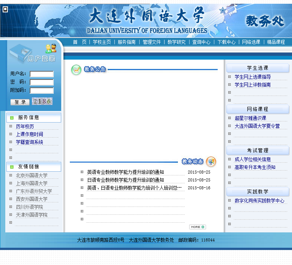Click the small square icon in the banner corner
Viewport: 292px width, 265px height.
click(x=5, y=9)
